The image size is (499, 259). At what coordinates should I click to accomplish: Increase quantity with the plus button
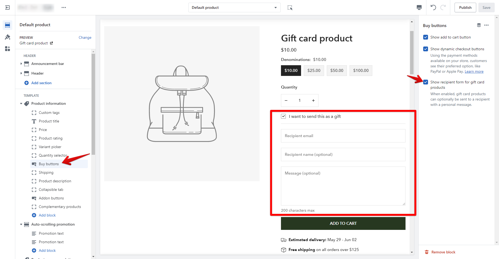[313, 100]
